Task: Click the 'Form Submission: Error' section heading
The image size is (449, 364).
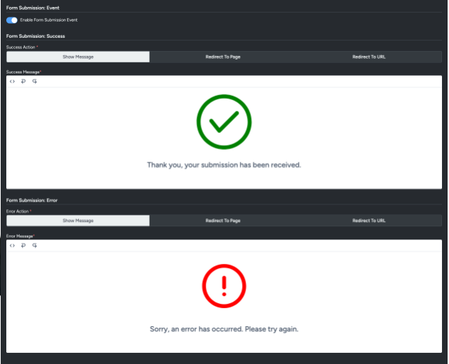Action: tap(31, 200)
